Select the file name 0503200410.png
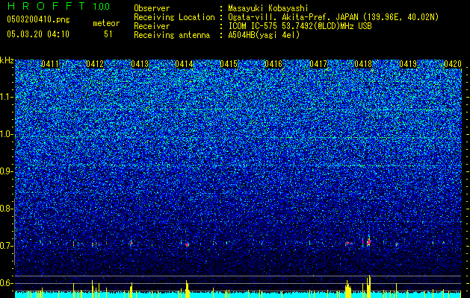 38,20
